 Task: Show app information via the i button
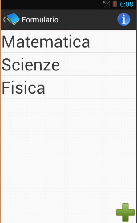[x=124, y=19]
